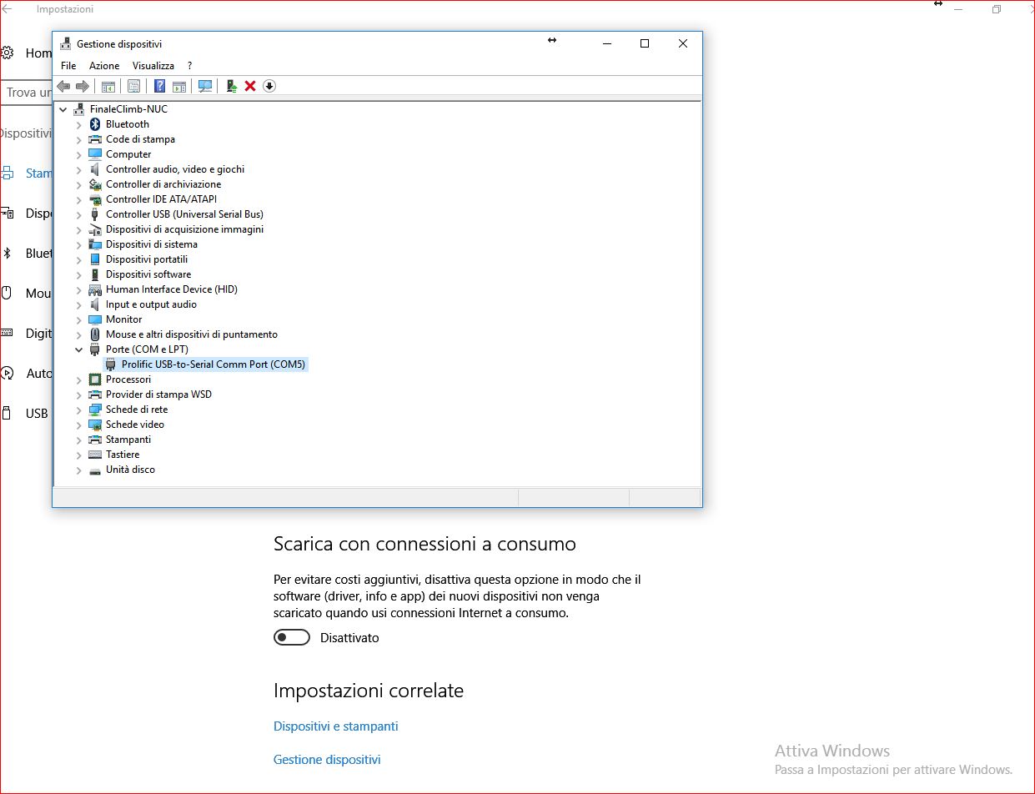Image resolution: width=1035 pixels, height=794 pixels.
Task: Restore down the Impostazioni window
Action: click(997, 9)
